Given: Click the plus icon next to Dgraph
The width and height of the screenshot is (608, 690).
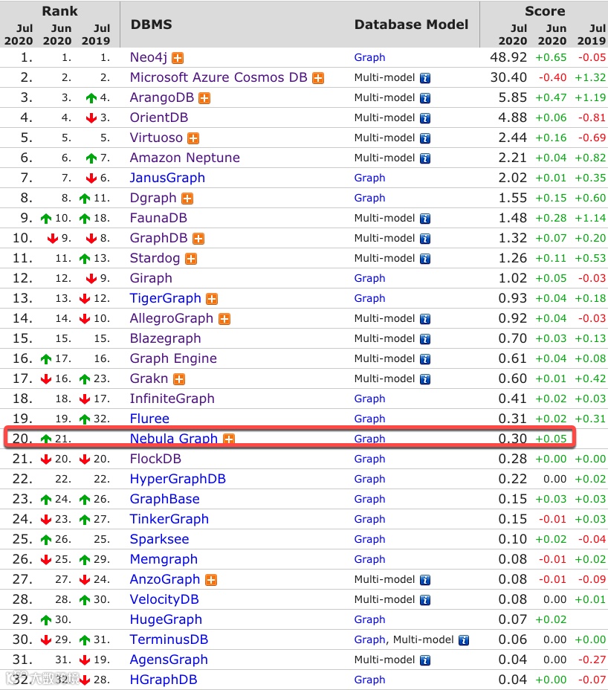Looking at the screenshot, I should click(x=187, y=199).
